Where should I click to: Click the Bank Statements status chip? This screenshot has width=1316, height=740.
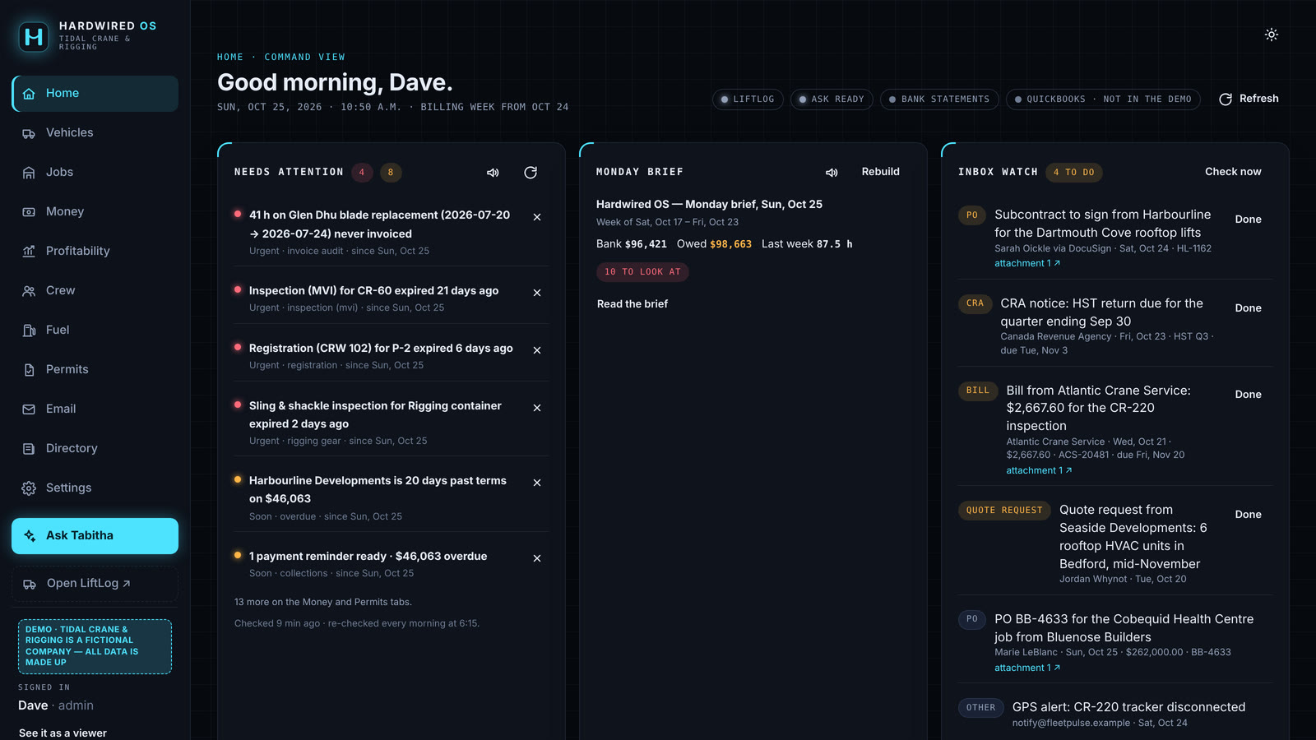(x=939, y=99)
